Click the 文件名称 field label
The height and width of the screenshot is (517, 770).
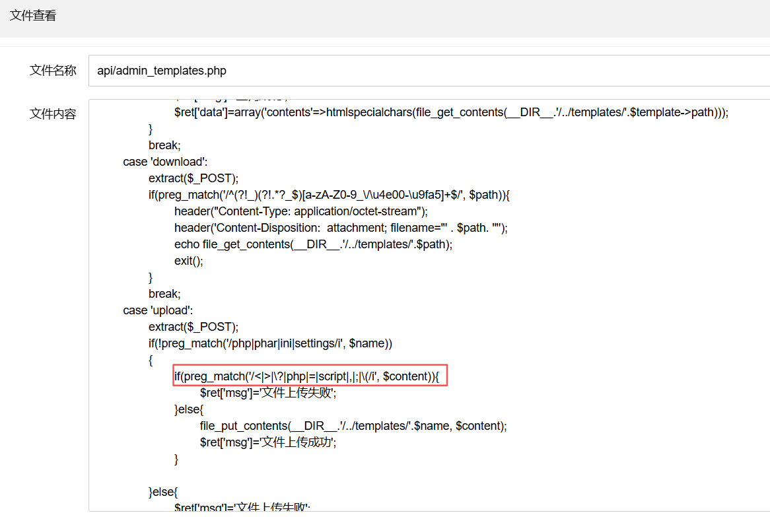pyautogui.click(x=53, y=71)
